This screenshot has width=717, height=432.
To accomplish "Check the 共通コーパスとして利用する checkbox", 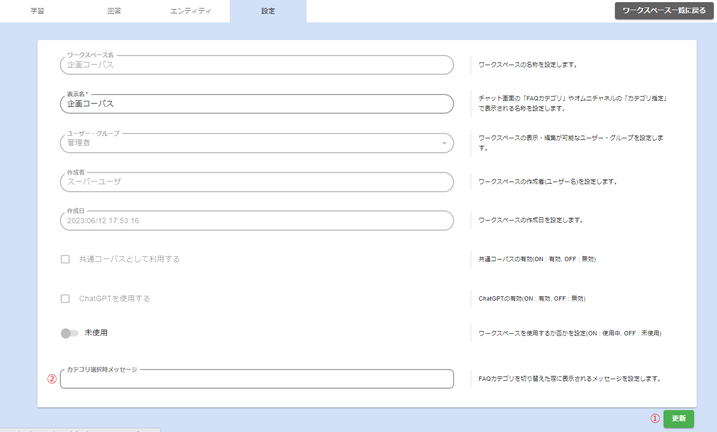I will click(65, 259).
